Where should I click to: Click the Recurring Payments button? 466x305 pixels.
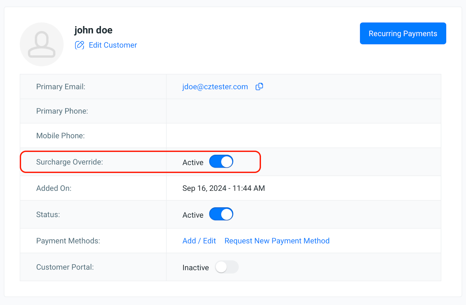(x=403, y=33)
